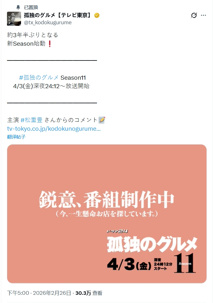Click the gold verified badge
Screen dimensions: 214x303
click(97, 15)
